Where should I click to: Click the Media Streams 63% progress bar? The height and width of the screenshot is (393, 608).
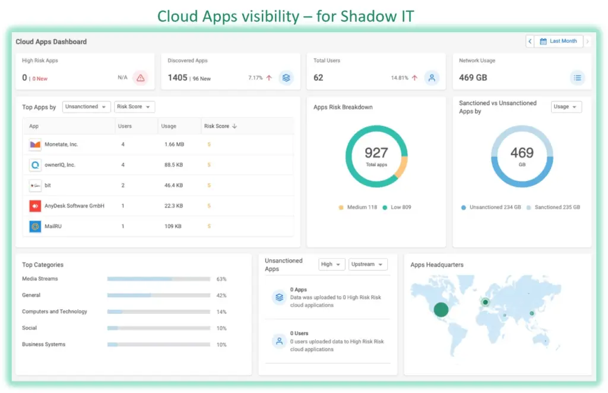click(157, 279)
